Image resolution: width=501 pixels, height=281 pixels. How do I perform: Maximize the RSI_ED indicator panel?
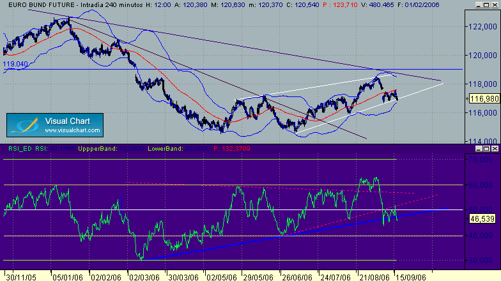click(486, 148)
